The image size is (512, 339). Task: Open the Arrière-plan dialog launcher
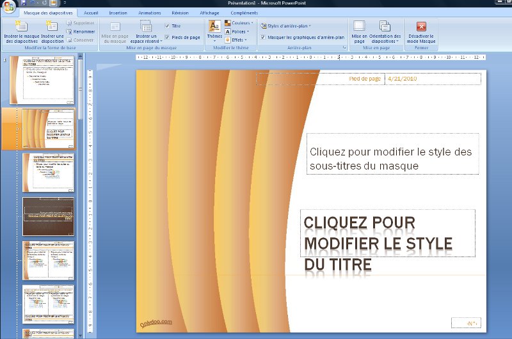click(x=344, y=47)
